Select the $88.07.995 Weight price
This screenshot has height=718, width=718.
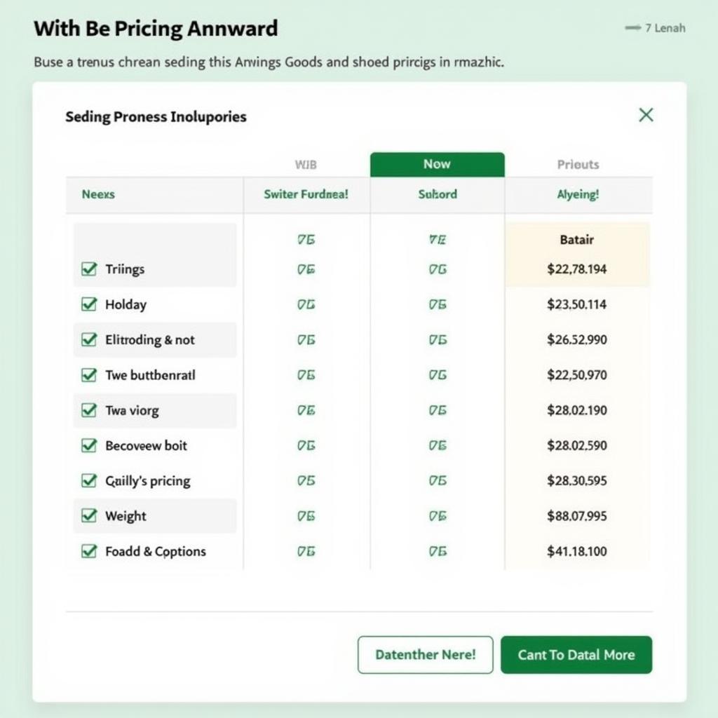(x=577, y=516)
